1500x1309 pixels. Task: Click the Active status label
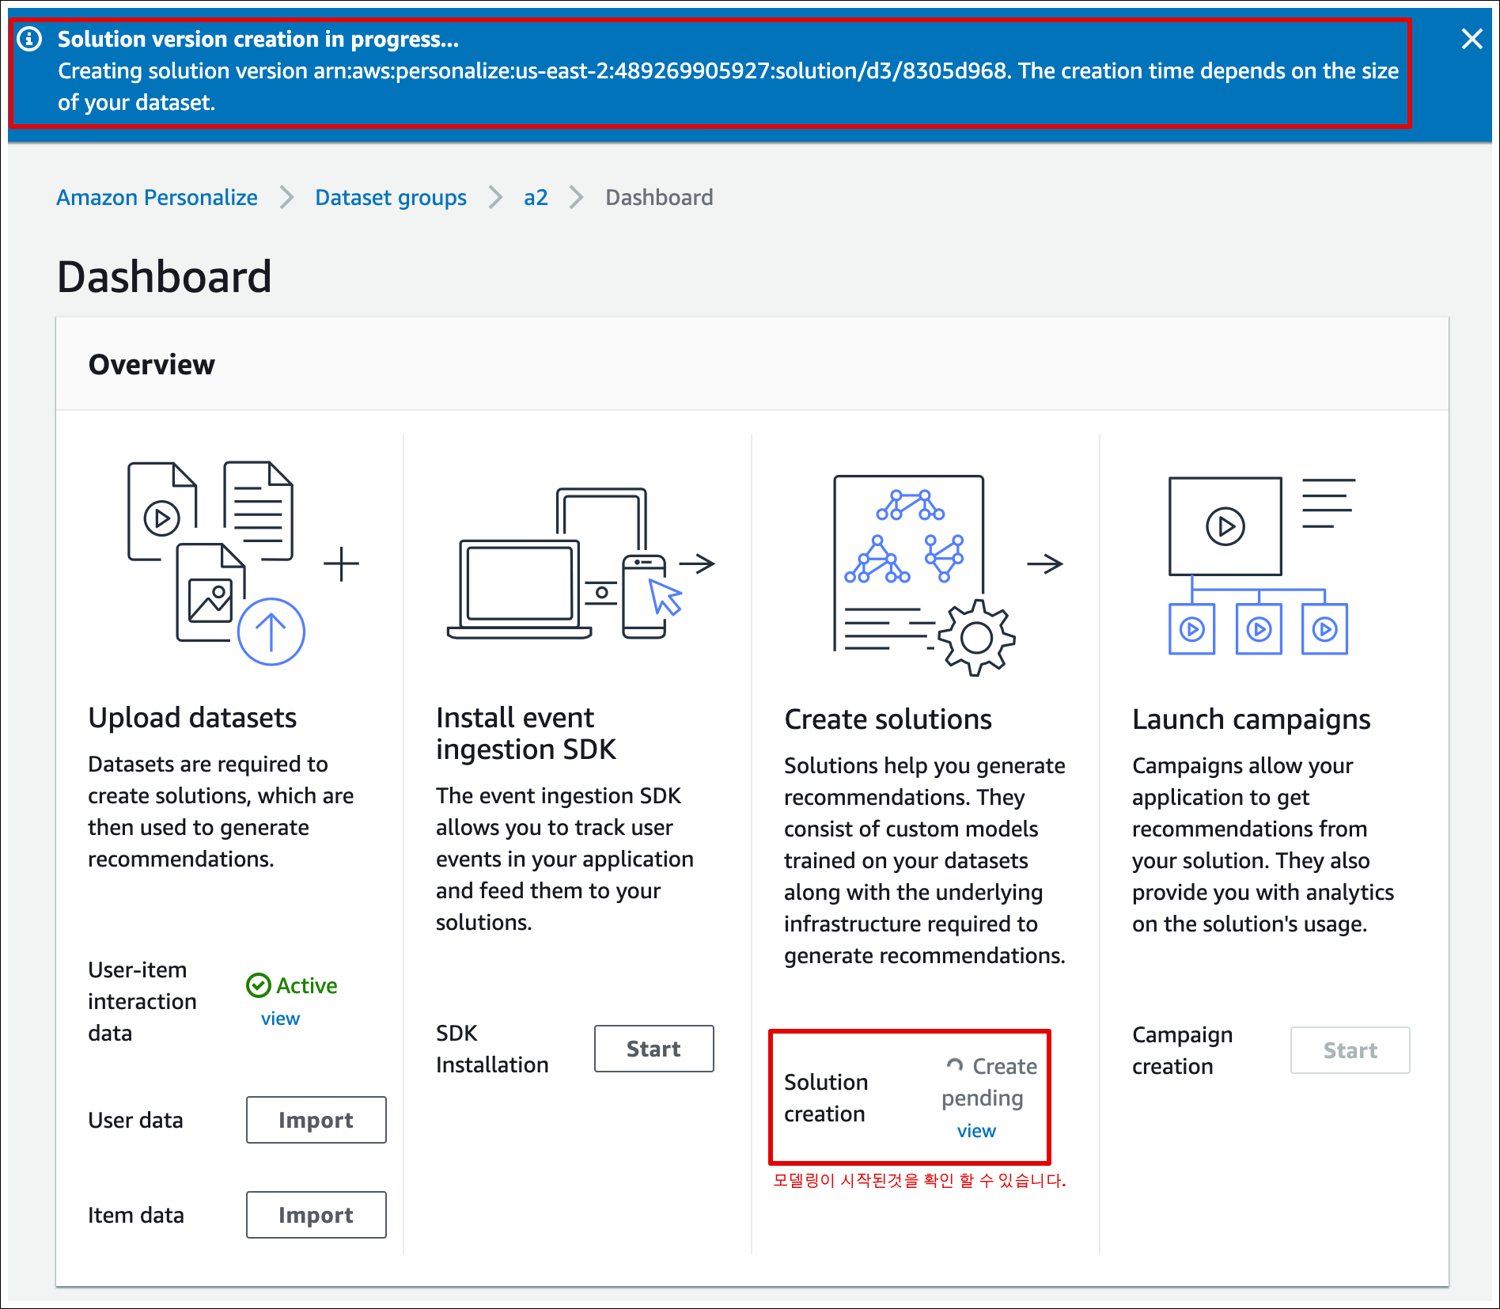[x=307, y=985]
